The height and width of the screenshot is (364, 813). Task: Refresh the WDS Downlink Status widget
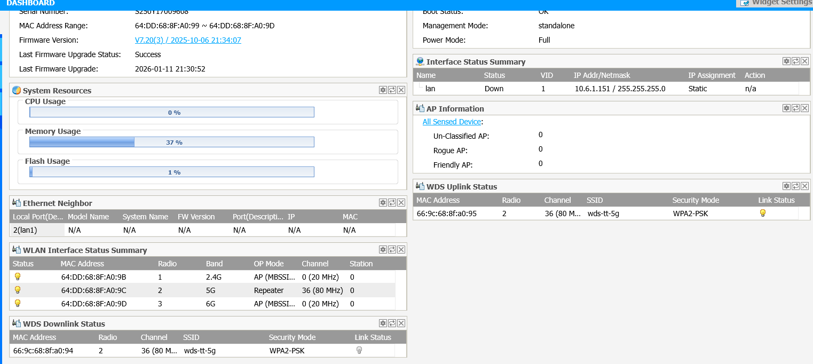point(392,323)
